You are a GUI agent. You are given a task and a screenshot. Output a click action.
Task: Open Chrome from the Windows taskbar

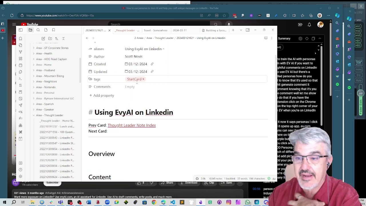pos(154,203)
